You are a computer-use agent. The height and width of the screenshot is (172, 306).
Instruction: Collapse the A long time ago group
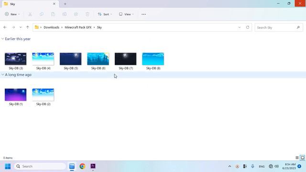tap(3, 75)
